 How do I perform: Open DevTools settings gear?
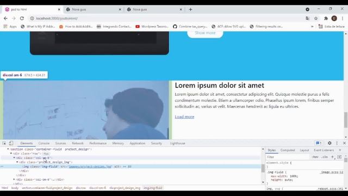[x=330, y=143]
